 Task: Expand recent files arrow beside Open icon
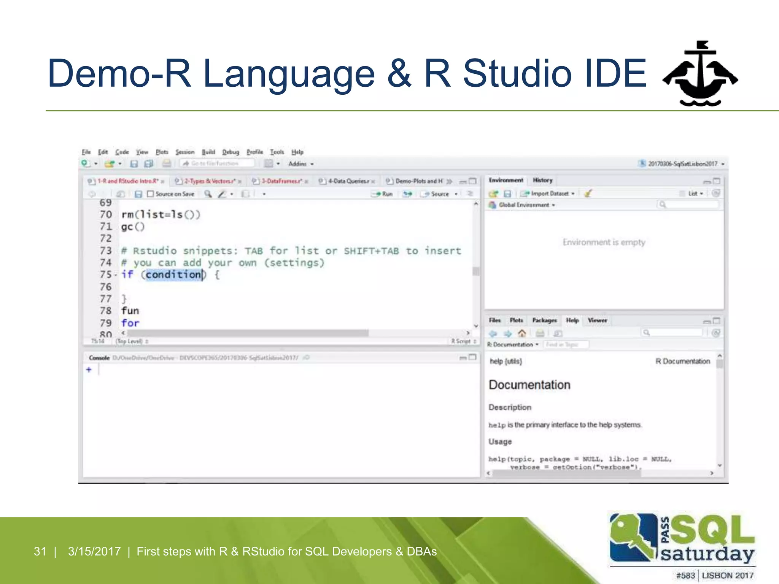point(120,164)
